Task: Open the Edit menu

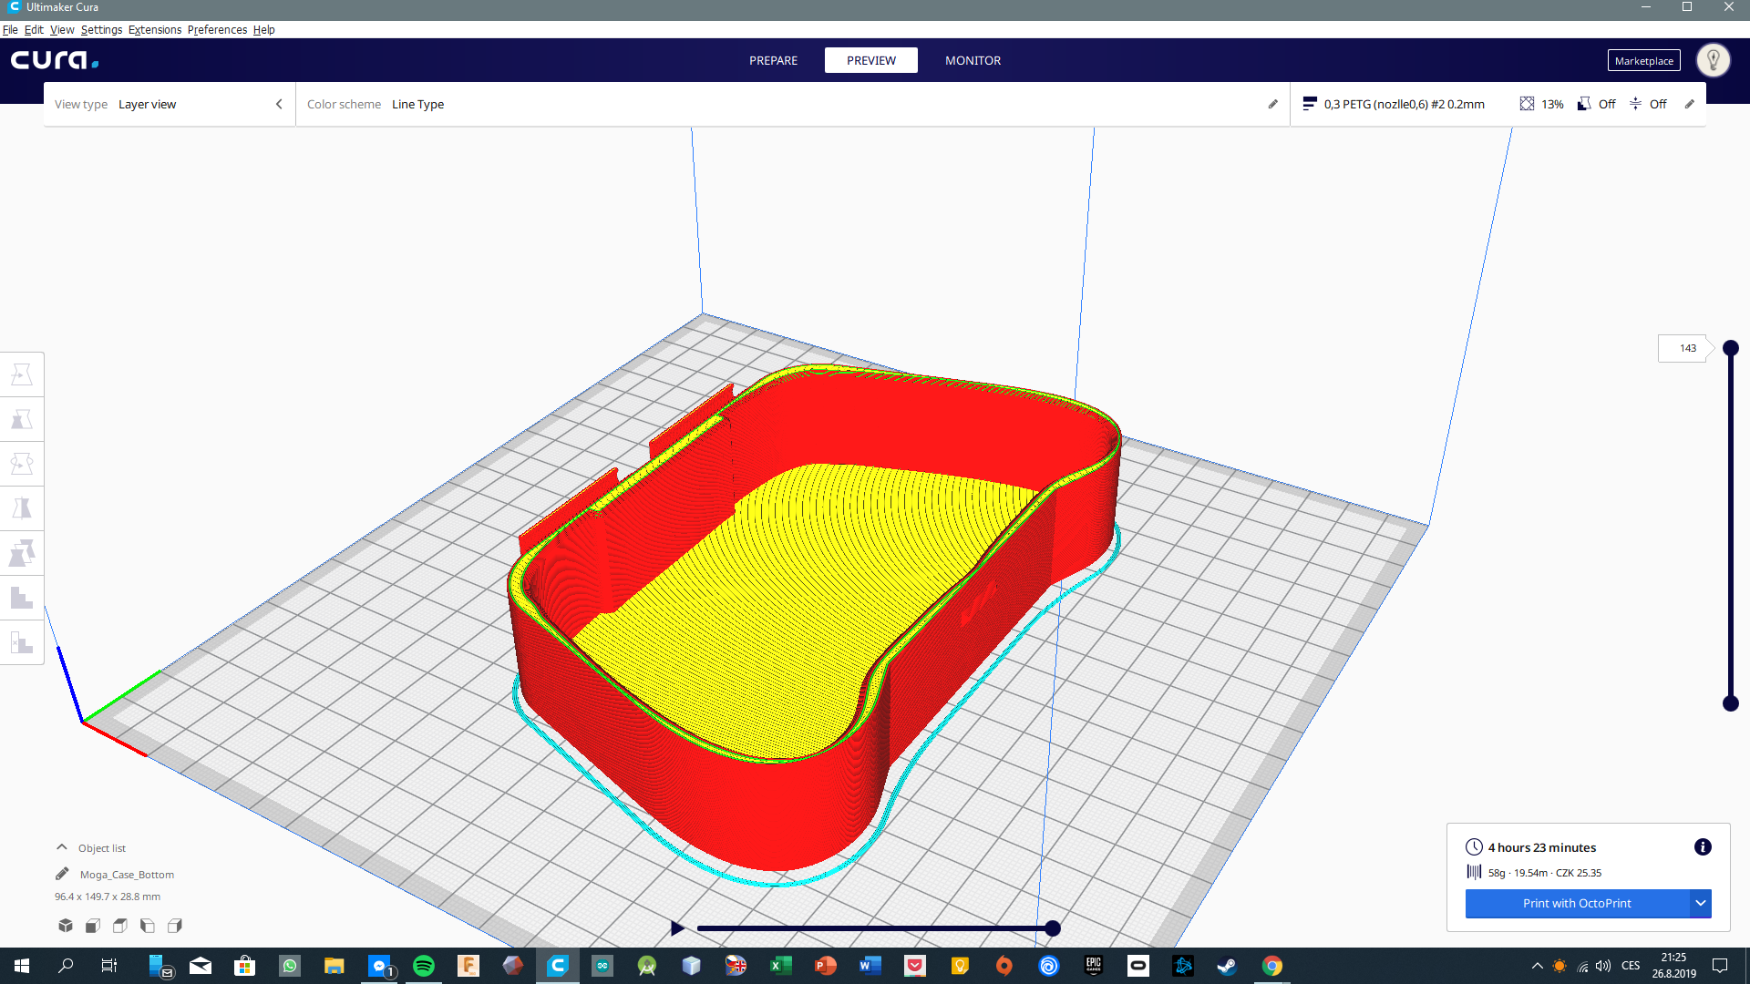Action: pyautogui.click(x=34, y=29)
